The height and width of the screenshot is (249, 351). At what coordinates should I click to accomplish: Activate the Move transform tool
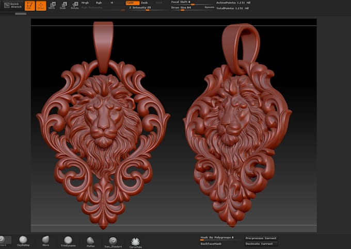tap(52, 6)
